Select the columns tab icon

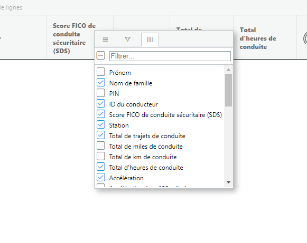150,40
